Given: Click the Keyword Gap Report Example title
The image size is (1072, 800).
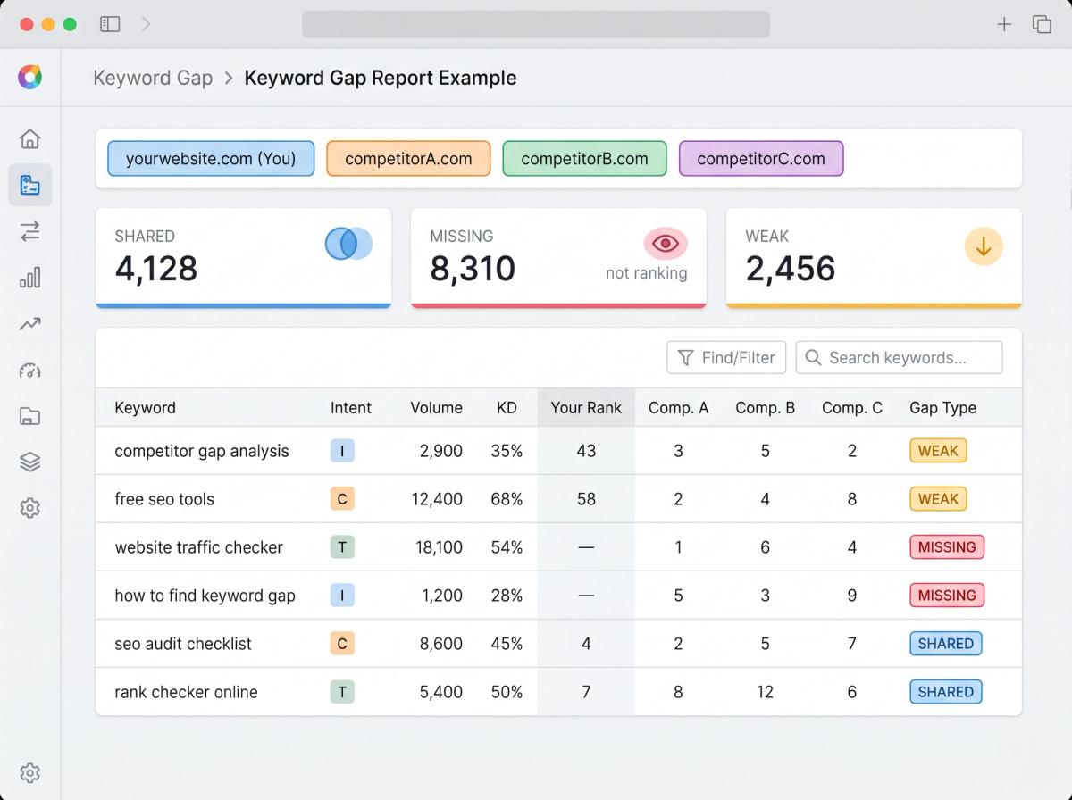Looking at the screenshot, I should (x=381, y=78).
